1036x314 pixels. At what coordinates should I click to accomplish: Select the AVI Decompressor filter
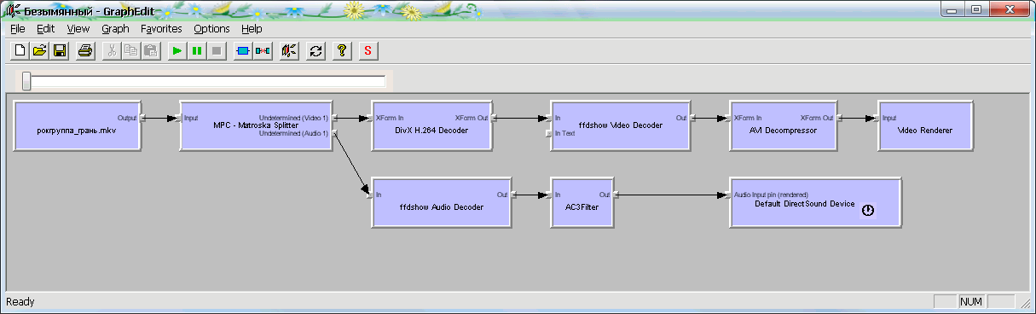click(784, 125)
